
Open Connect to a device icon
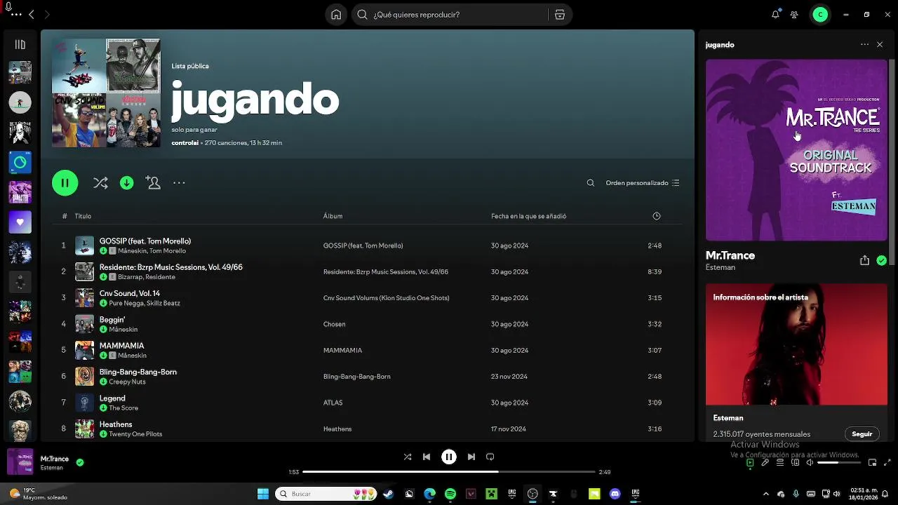pyautogui.click(x=796, y=463)
